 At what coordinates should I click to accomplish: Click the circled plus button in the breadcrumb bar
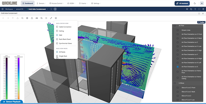55,9
